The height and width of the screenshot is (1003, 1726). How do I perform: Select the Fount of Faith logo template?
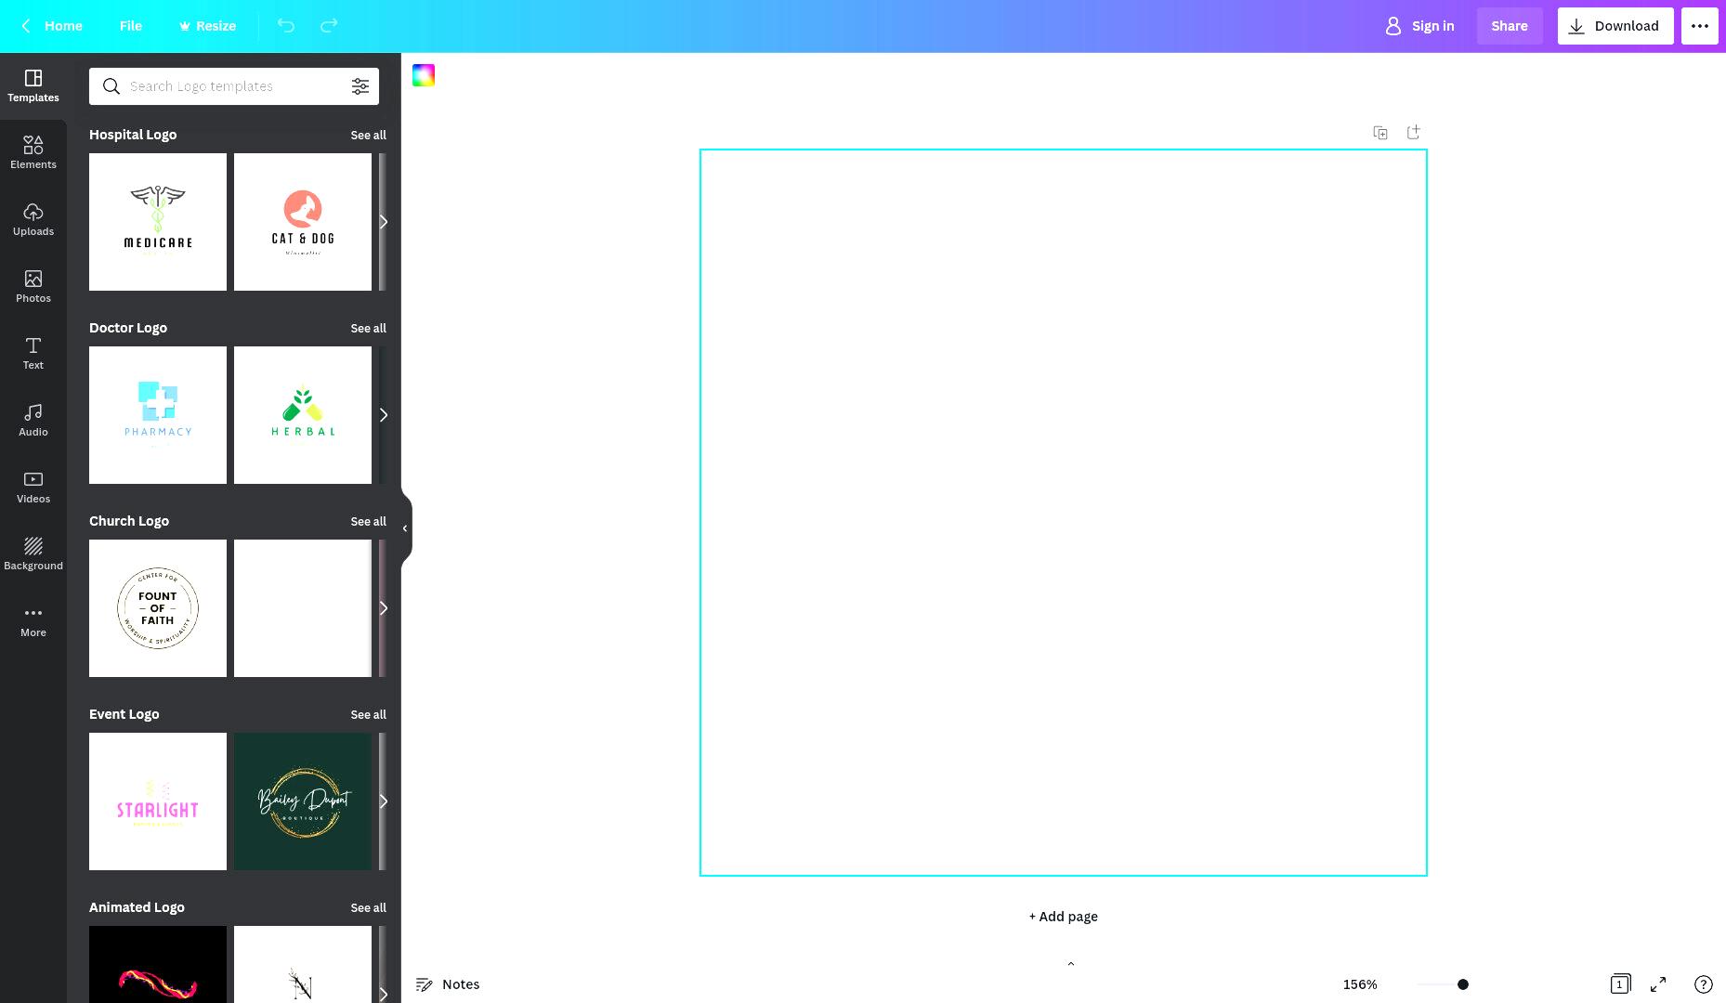click(x=158, y=608)
